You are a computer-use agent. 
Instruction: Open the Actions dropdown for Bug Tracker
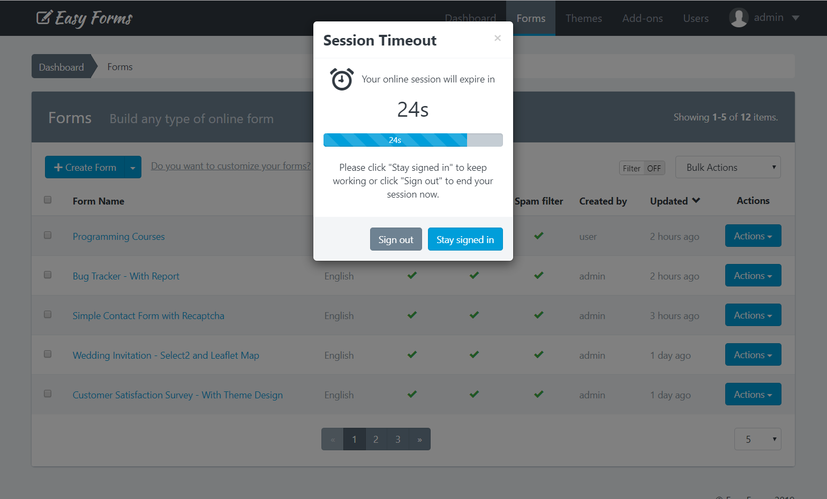(753, 275)
